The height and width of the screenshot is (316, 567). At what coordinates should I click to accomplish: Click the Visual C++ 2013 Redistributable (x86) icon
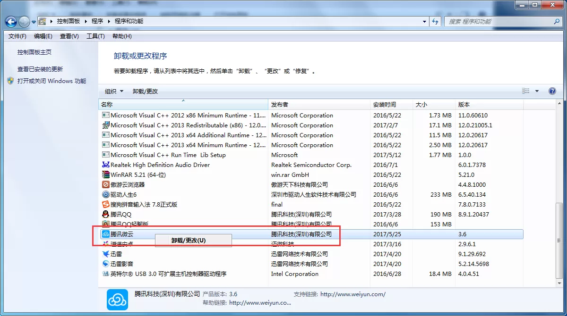[106, 125]
